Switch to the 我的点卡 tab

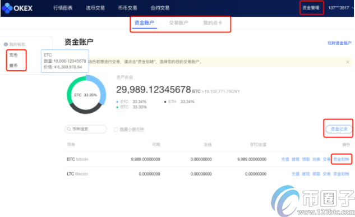(x=213, y=23)
